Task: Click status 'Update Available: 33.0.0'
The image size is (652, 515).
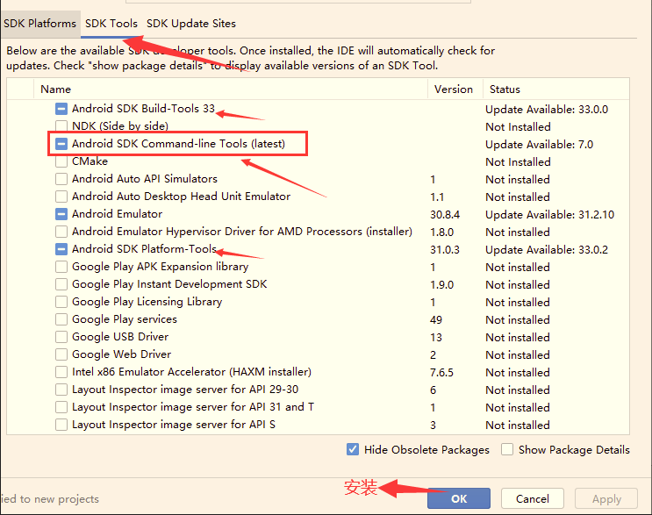Action: (547, 110)
